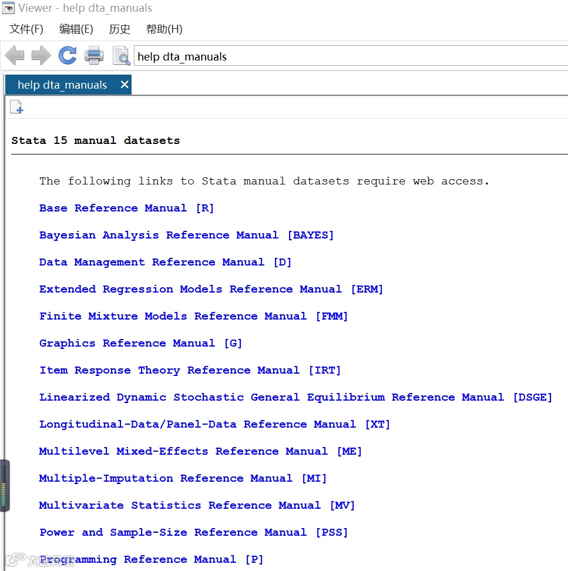568x571 pixels.
Task: Open Item Response Theory Reference Manual [IRT]
Action: pos(190,370)
